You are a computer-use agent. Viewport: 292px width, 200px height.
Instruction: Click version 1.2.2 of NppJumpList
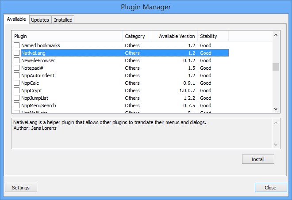[189, 98]
